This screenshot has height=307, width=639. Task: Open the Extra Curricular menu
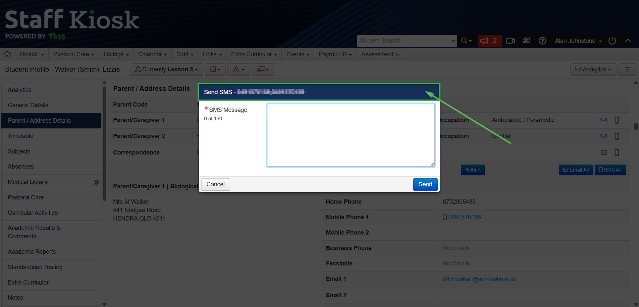point(254,54)
